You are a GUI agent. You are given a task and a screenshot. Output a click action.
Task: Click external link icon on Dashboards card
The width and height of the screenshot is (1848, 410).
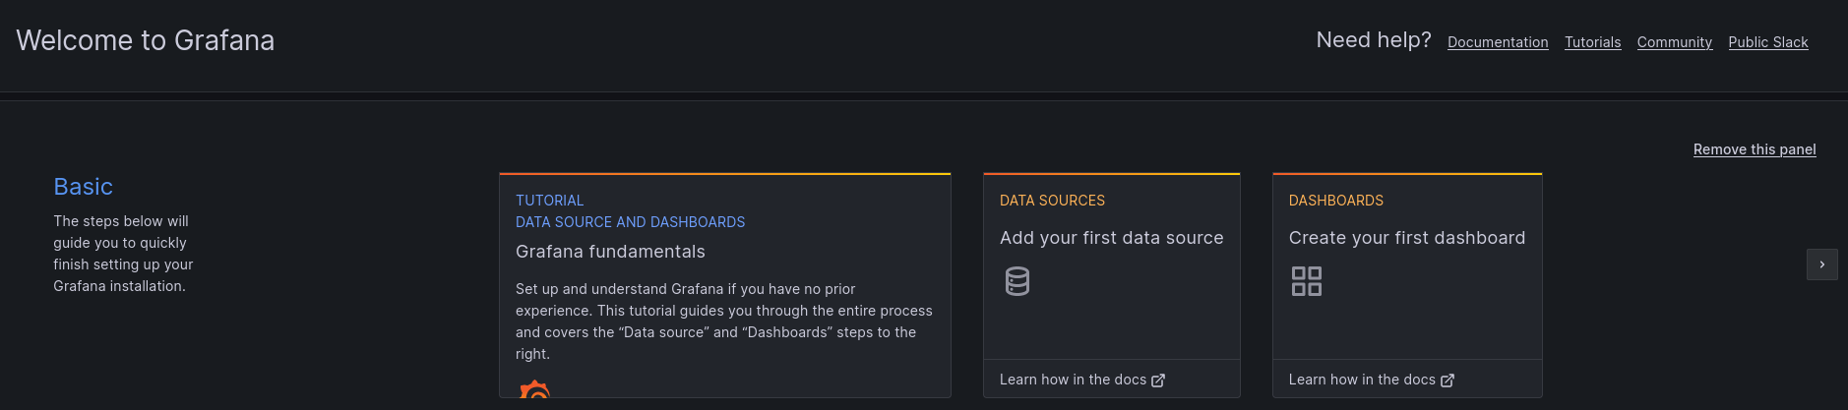(x=1448, y=381)
